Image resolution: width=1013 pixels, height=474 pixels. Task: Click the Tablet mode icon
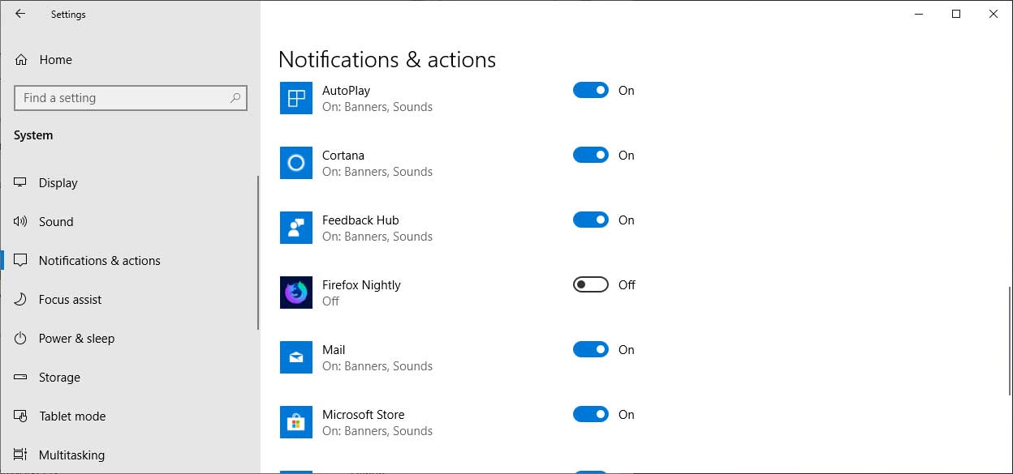click(x=21, y=416)
